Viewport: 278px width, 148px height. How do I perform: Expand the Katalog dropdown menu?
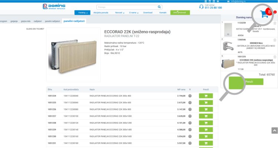pos(82,13)
